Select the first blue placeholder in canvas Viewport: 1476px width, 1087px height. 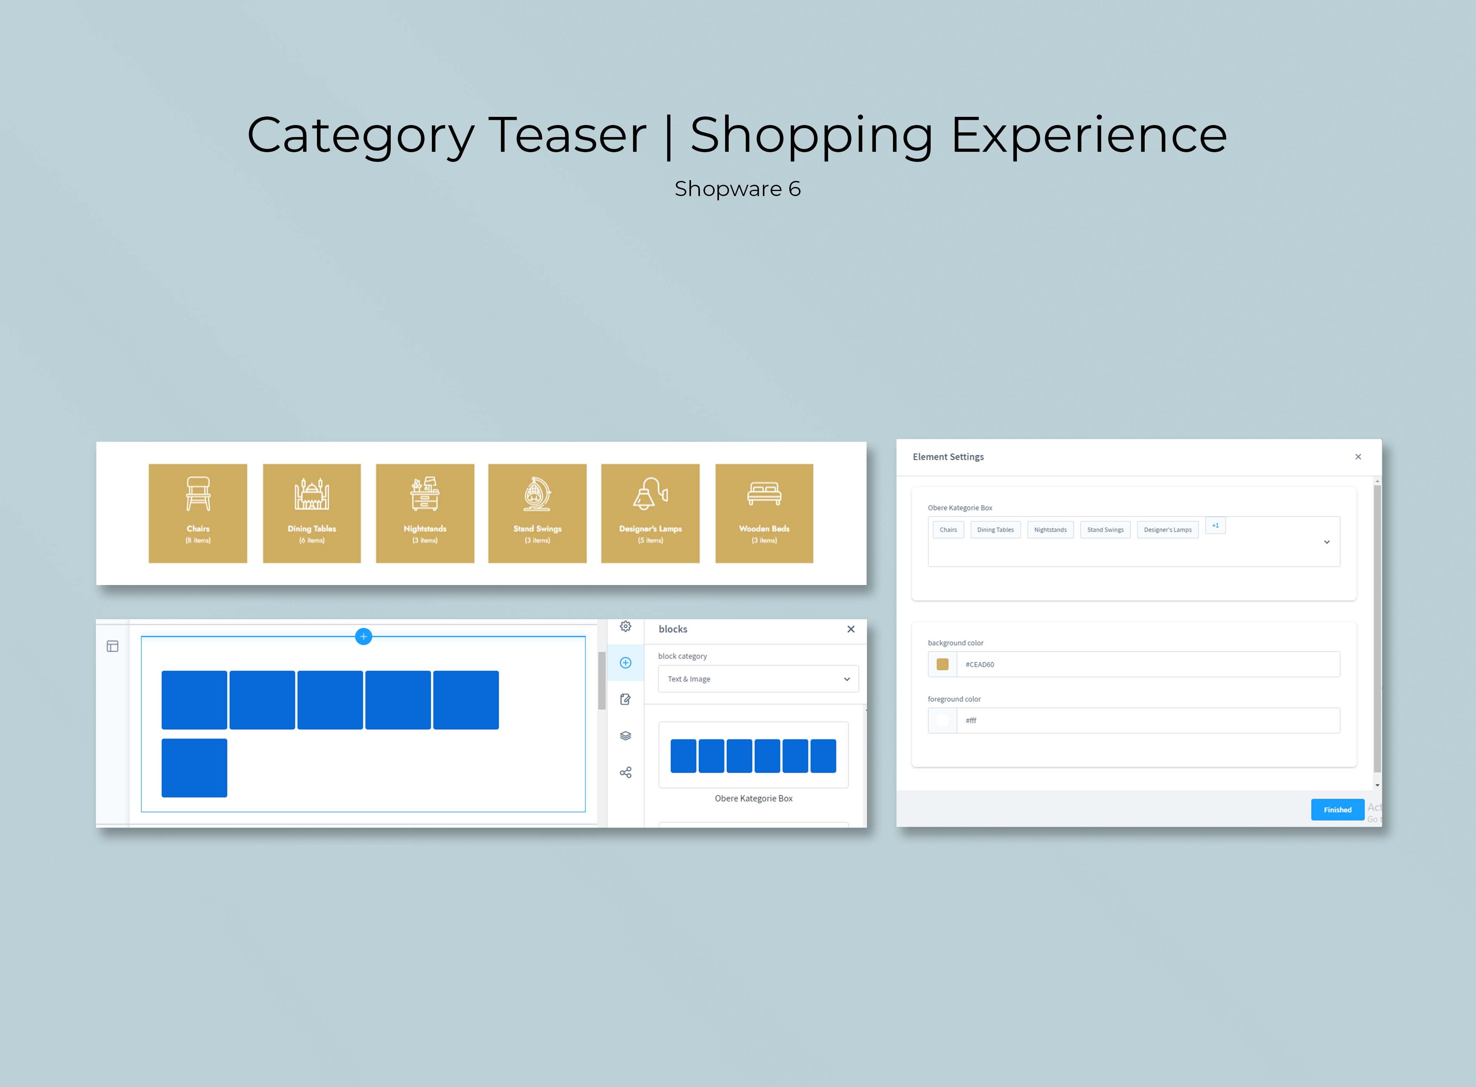(194, 700)
